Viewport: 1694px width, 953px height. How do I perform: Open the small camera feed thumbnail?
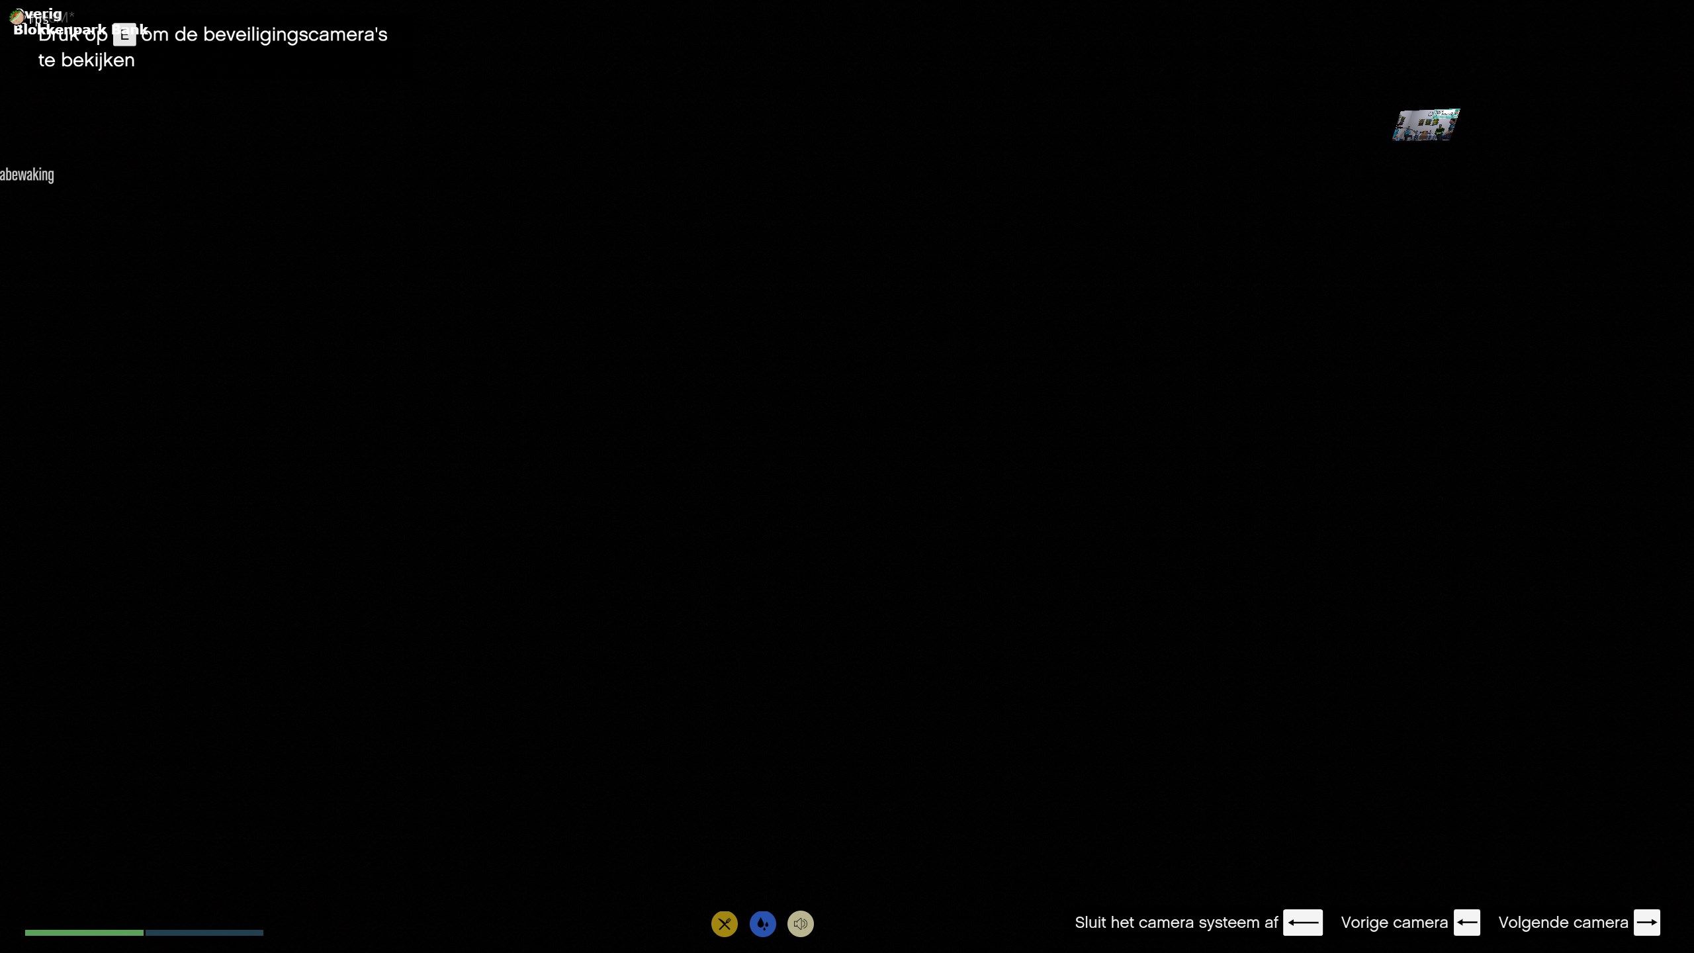click(x=1426, y=124)
